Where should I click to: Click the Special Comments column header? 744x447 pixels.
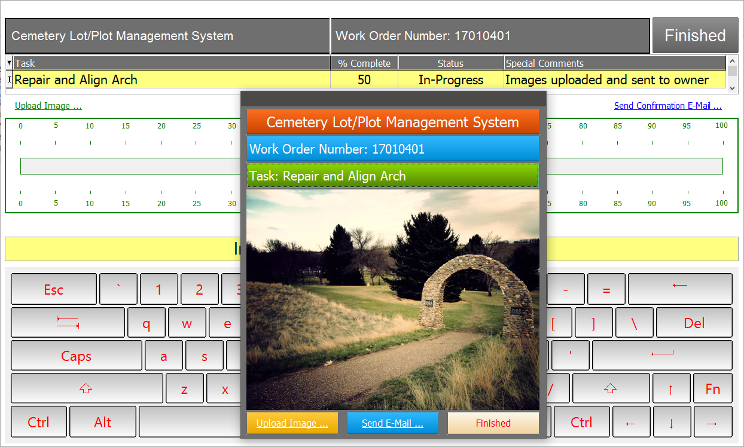pyautogui.click(x=614, y=63)
